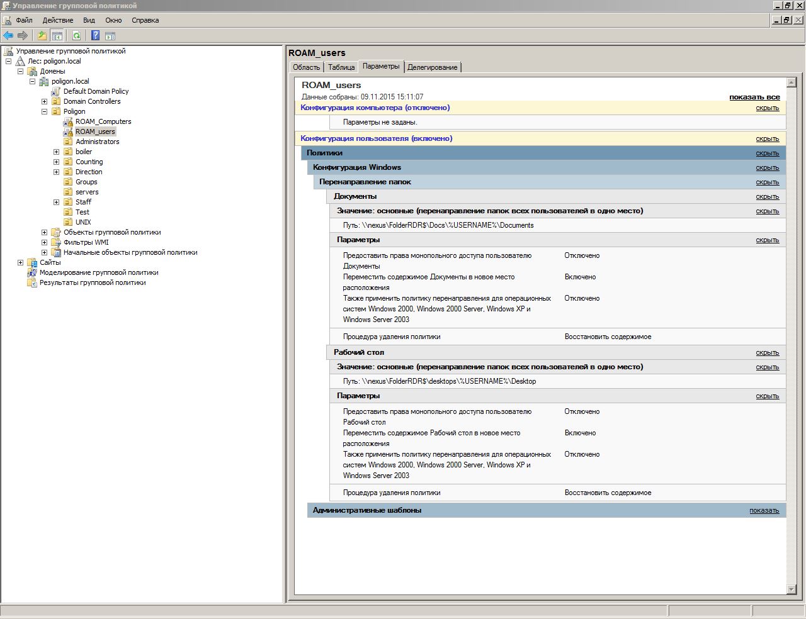
Task: Show the 'Административные шаблоны' section
Action: click(x=764, y=511)
